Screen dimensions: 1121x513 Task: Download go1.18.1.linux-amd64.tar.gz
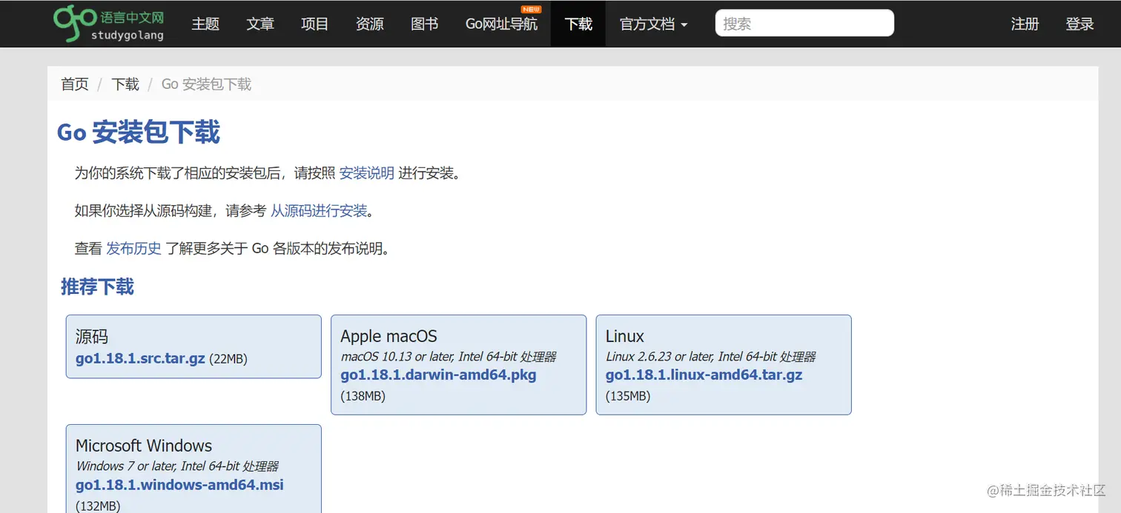point(704,375)
